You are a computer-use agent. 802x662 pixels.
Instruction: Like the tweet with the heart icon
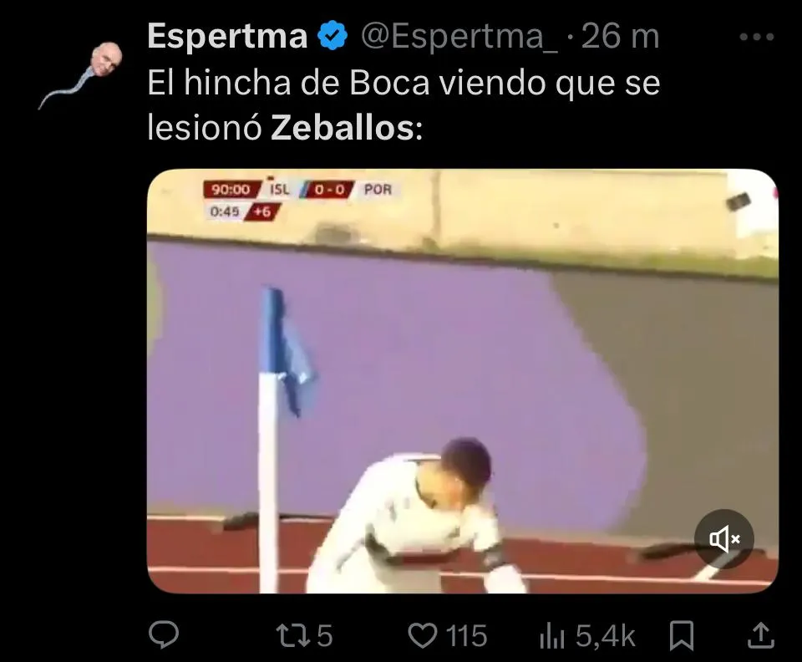(x=423, y=635)
